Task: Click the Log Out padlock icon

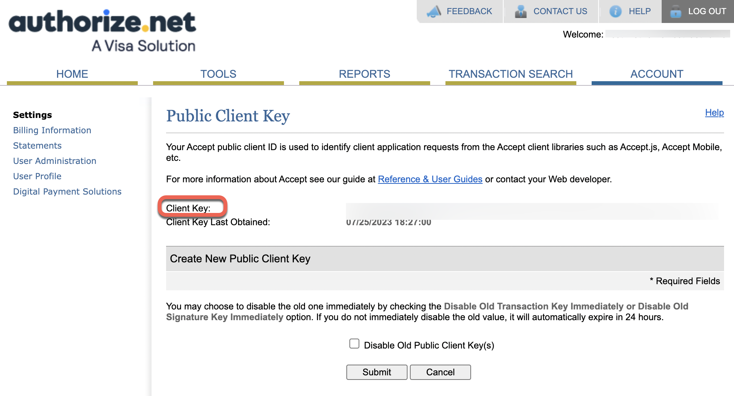Action: tap(675, 11)
